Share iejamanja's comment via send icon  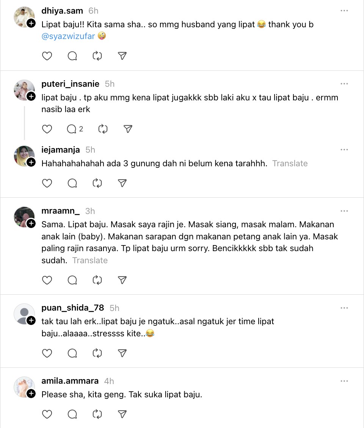tap(122, 183)
